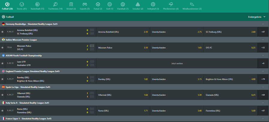Open the Kricket (2) sport icon
Viewport: 269px width, 122px height.
coord(71,4)
